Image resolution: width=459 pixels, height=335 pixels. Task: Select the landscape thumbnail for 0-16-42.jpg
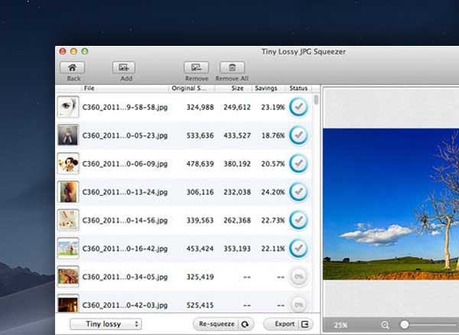(x=68, y=248)
